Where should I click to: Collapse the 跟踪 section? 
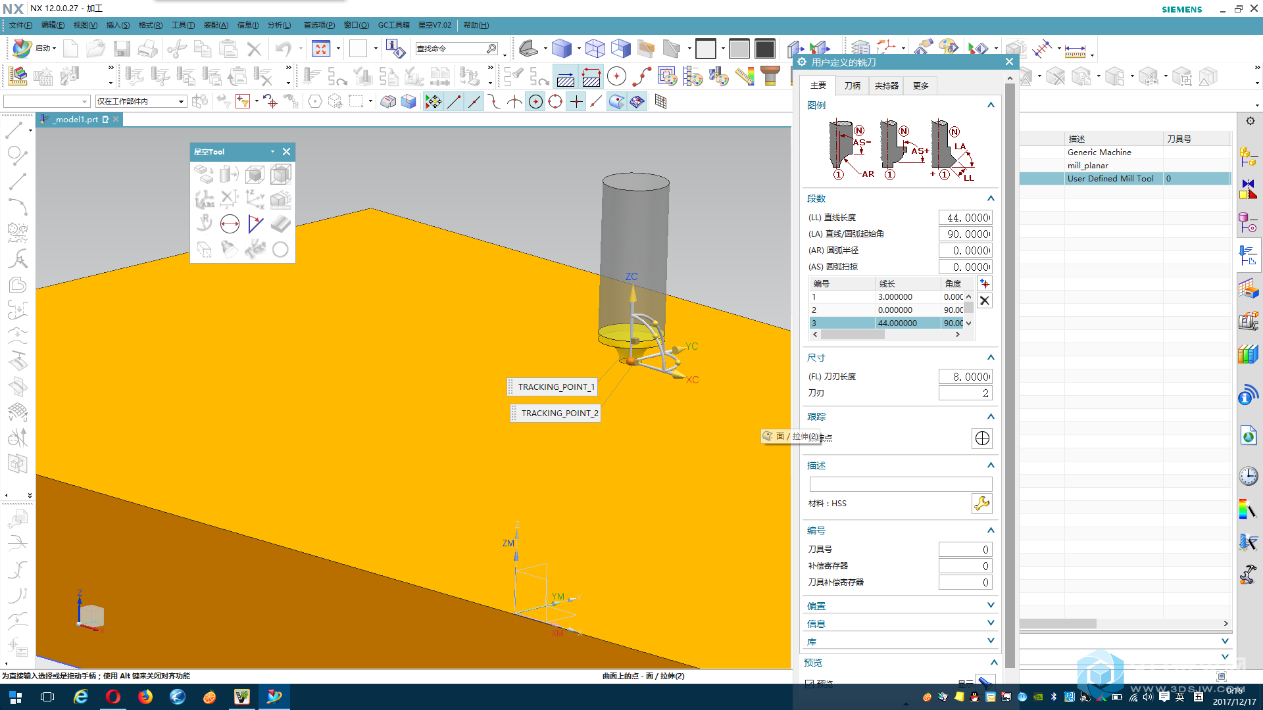click(991, 417)
